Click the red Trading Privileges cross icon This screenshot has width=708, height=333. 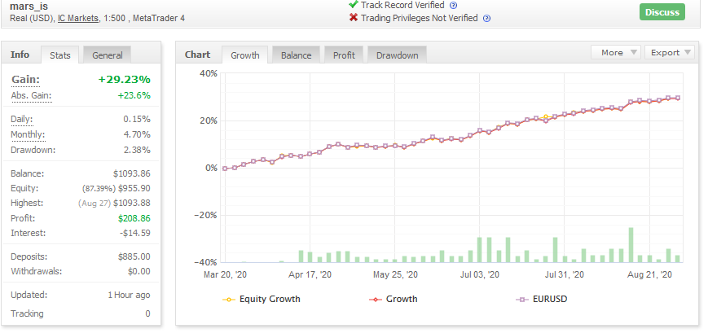click(354, 18)
